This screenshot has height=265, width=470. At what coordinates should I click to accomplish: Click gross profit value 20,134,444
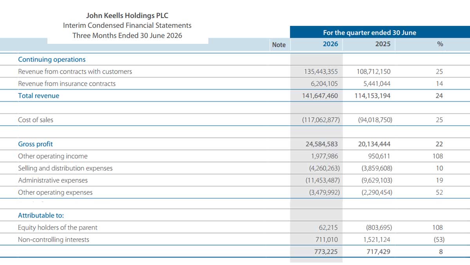pos(374,144)
